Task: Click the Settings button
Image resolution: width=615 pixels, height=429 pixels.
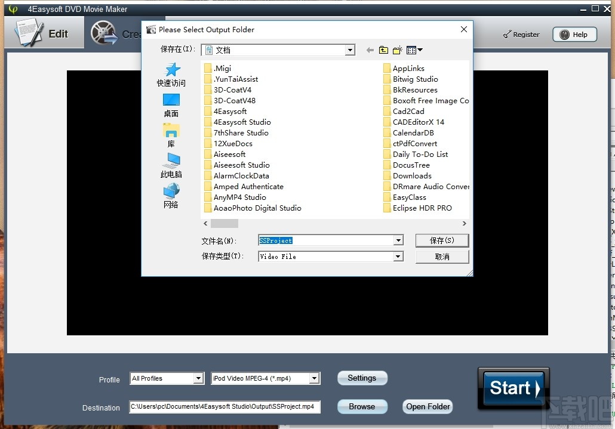Action: pos(362,378)
